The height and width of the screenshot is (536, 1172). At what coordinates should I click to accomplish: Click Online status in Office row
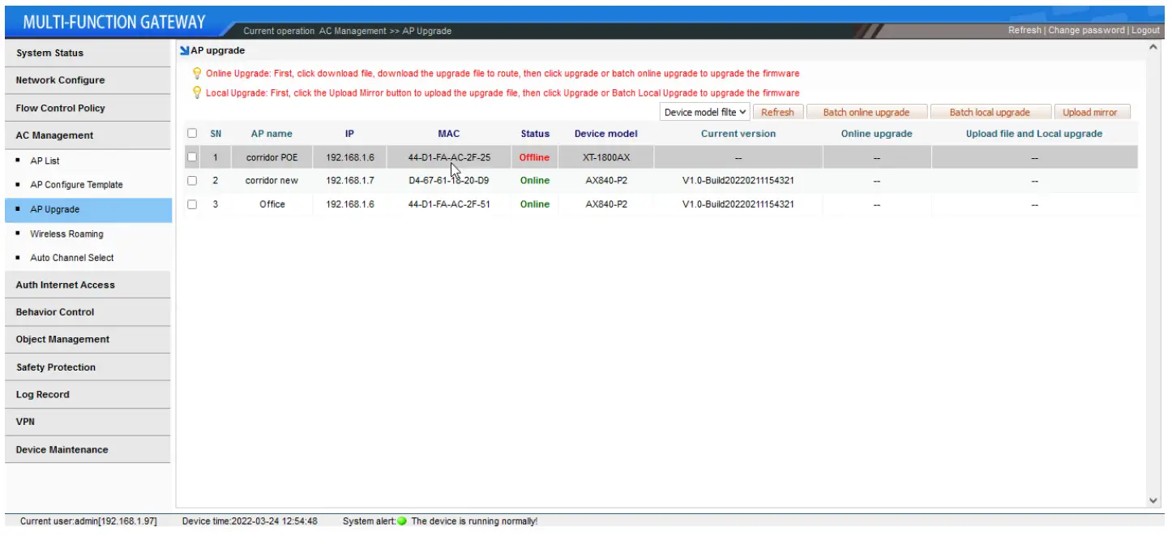[x=535, y=204]
